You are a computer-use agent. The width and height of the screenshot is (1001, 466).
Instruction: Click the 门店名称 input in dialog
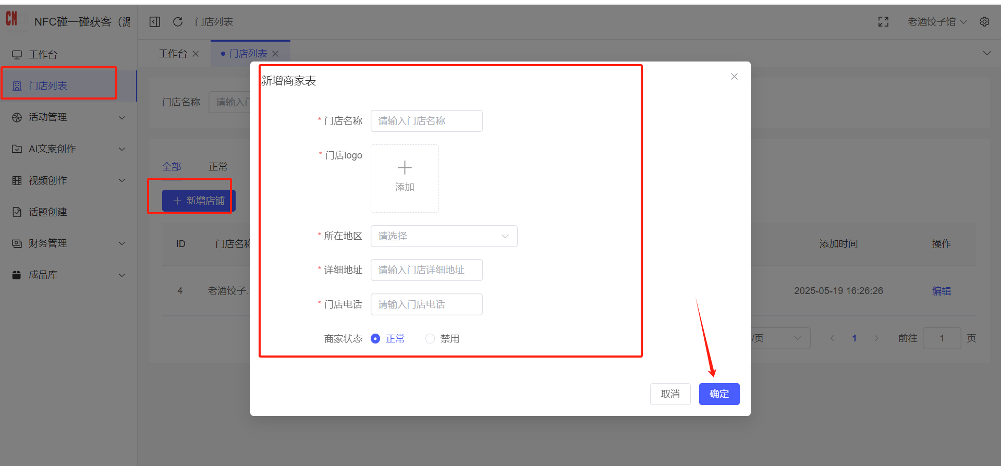coord(426,121)
